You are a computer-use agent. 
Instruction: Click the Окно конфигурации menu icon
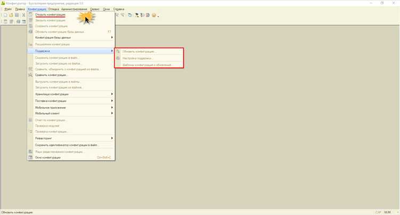point(30,157)
